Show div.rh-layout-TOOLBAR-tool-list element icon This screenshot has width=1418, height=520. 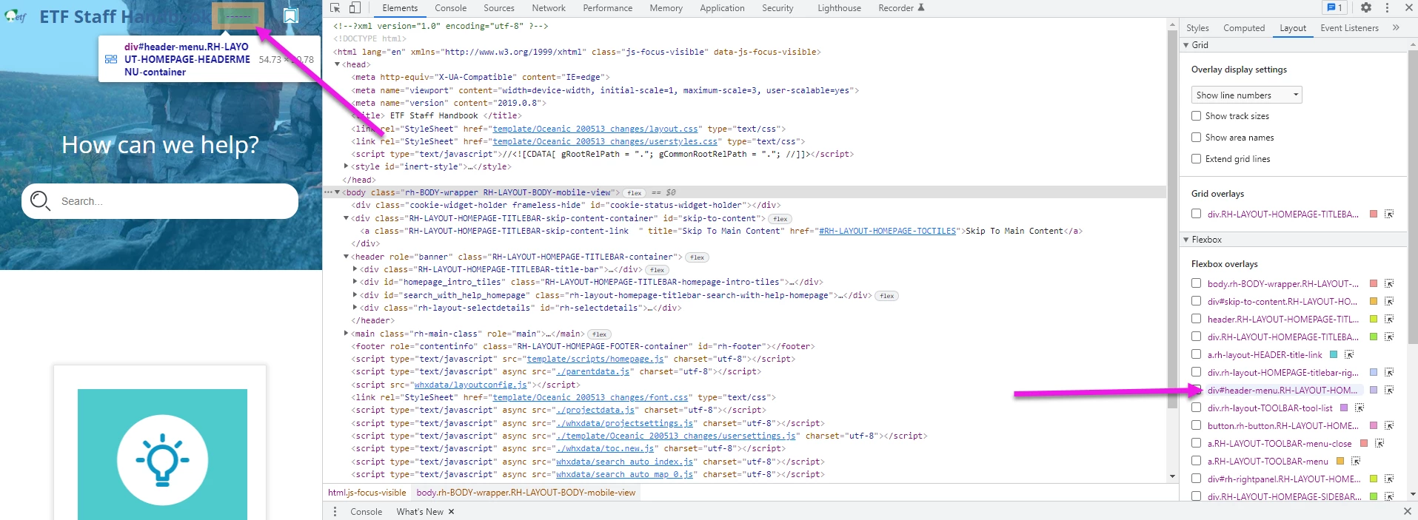click(1360, 408)
